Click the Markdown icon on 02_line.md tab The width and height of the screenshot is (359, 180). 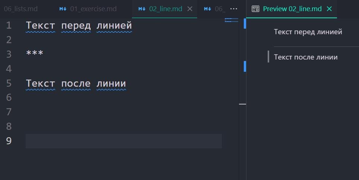tap(142, 9)
